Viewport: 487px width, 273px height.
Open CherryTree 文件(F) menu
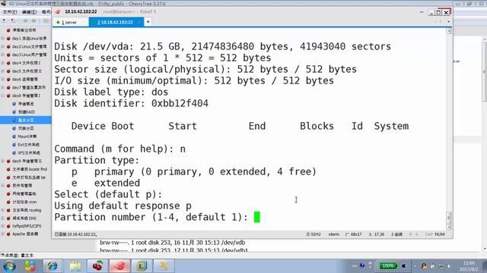(x=10, y=12)
